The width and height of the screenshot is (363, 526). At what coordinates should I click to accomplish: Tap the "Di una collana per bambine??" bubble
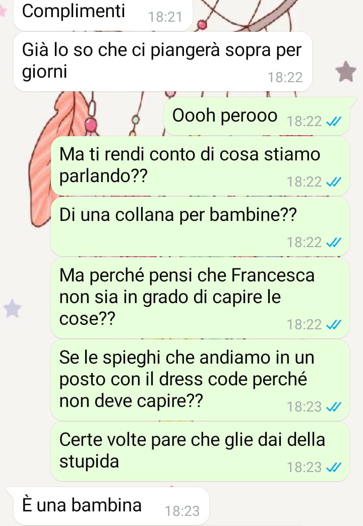click(x=200, y=226)
